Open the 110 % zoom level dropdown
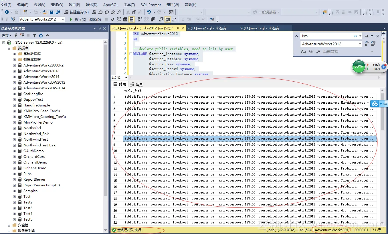This screenshot has width=388, height=234. click(126, 78)
